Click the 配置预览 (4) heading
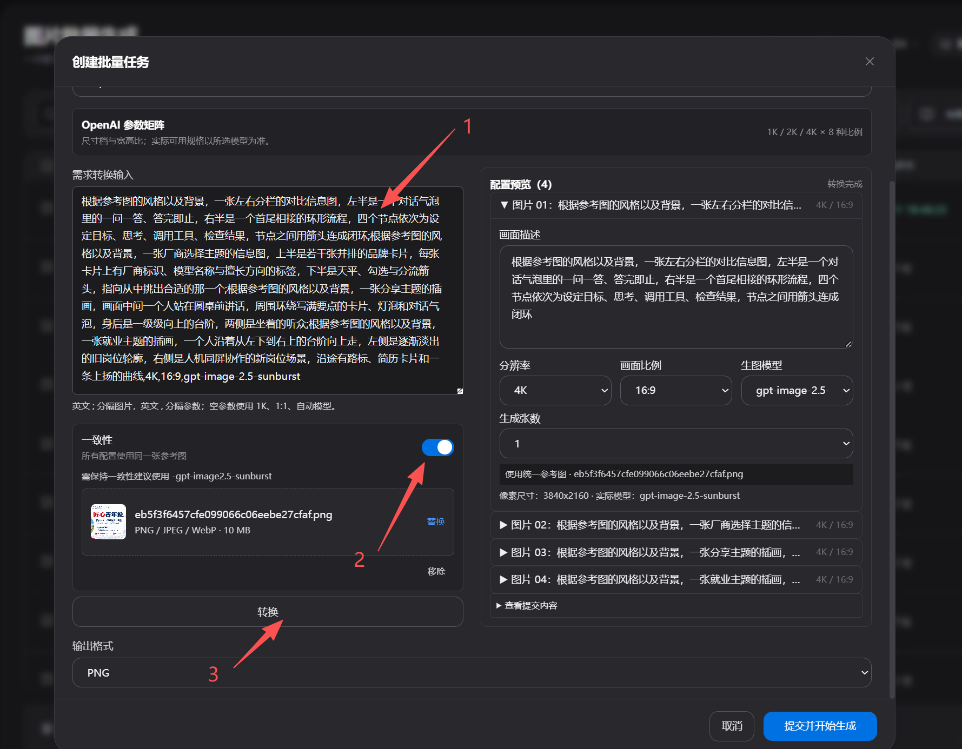Viewport: 962px width, 749px height. [x=521, y=185]
